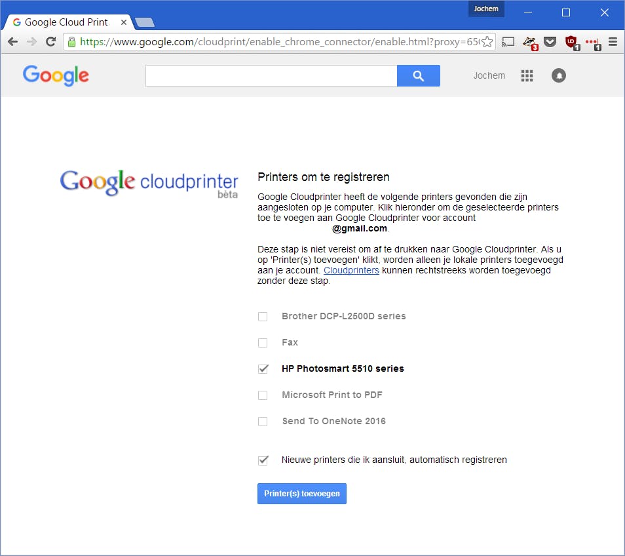The height and width of the screenshot is (556, 625).
Task: Tick Send To OneNote 2016 checkbox
Action: coord(263,422)
